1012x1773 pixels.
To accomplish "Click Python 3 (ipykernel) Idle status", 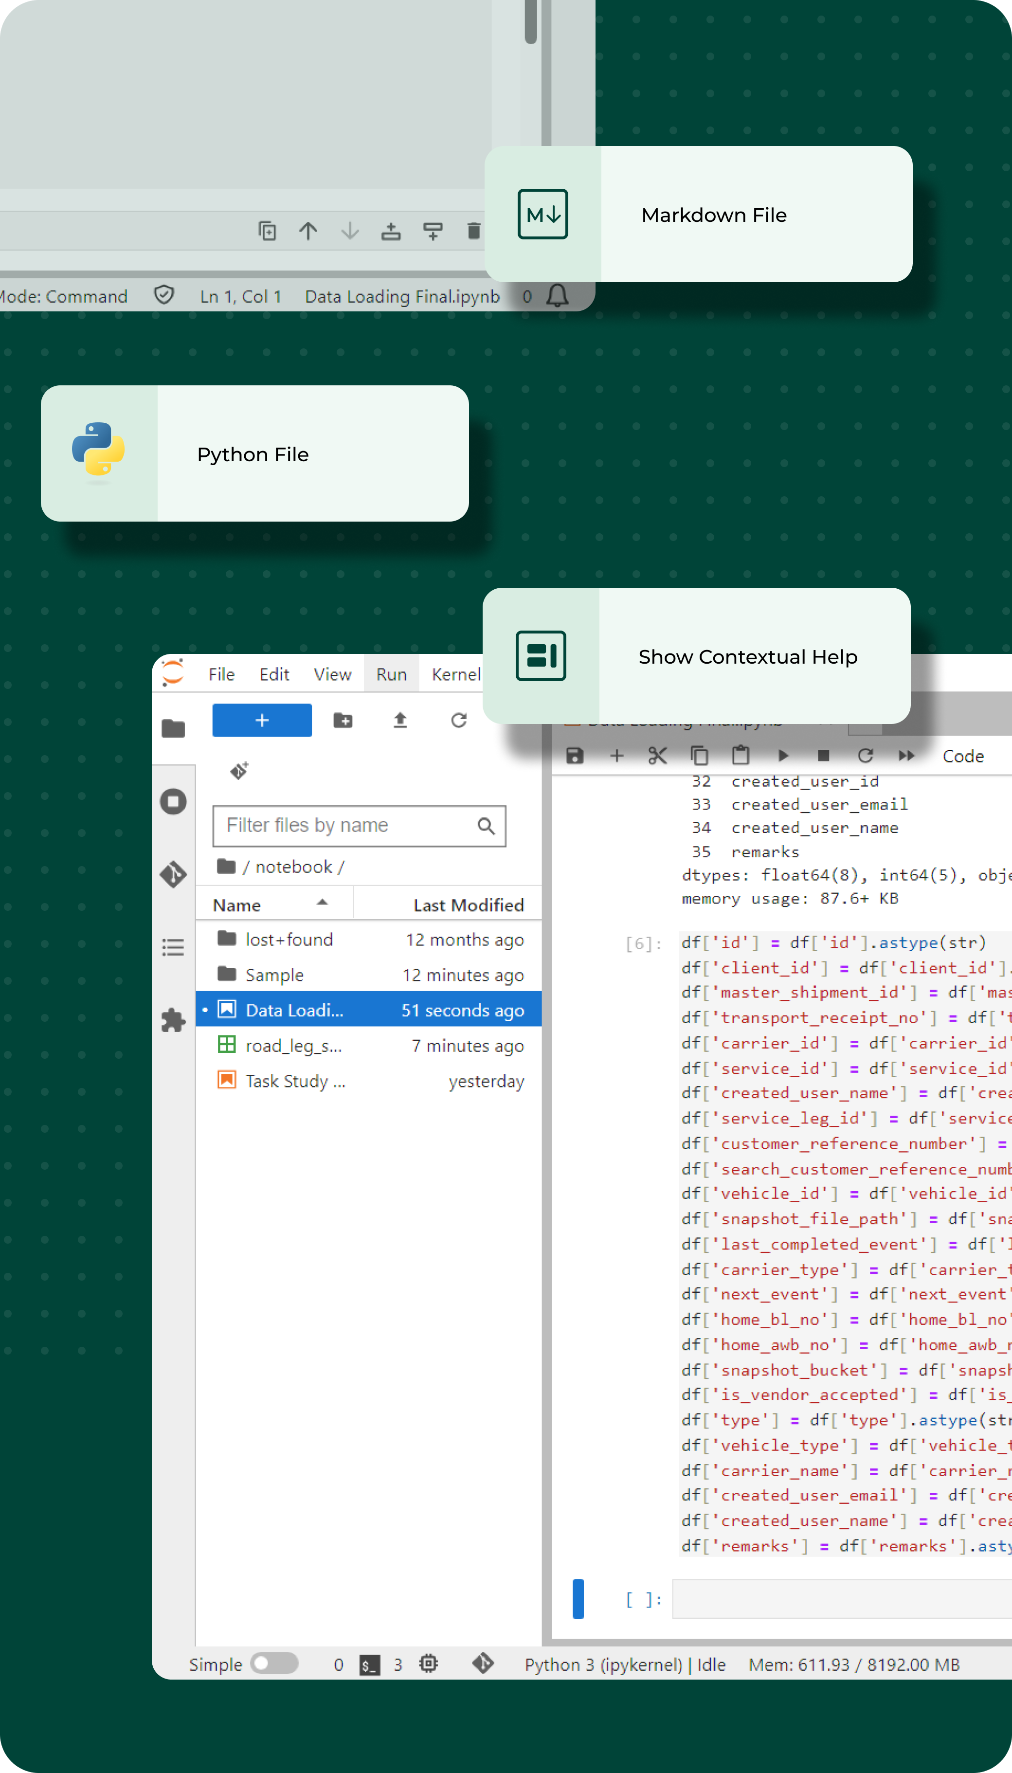I will pyautogui.click(x=625, y=1664).
